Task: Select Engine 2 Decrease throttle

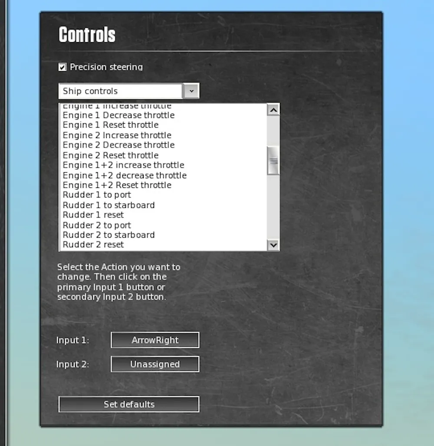Action: pos(164,145)
